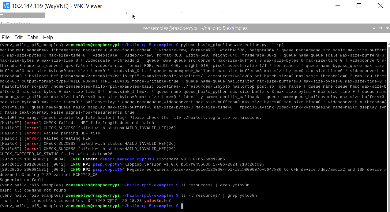Open the Edit menu
The height and width of the screenshot is (212, 390).
pos(18,37)
